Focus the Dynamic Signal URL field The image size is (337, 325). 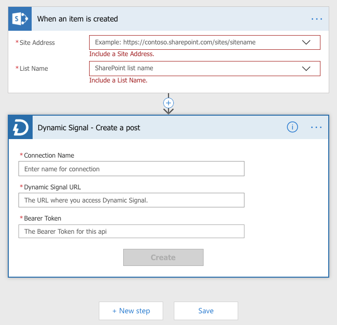tap(131, 200)
